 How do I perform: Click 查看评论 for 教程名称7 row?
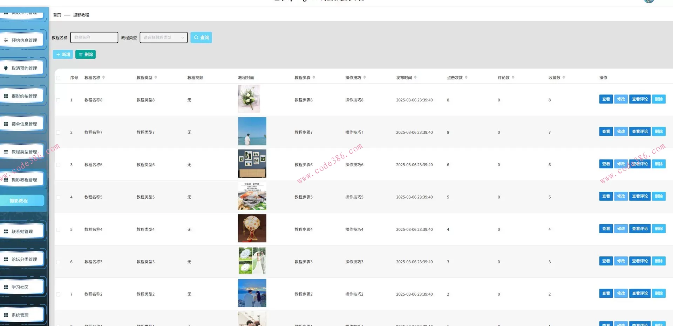point(640,132)
